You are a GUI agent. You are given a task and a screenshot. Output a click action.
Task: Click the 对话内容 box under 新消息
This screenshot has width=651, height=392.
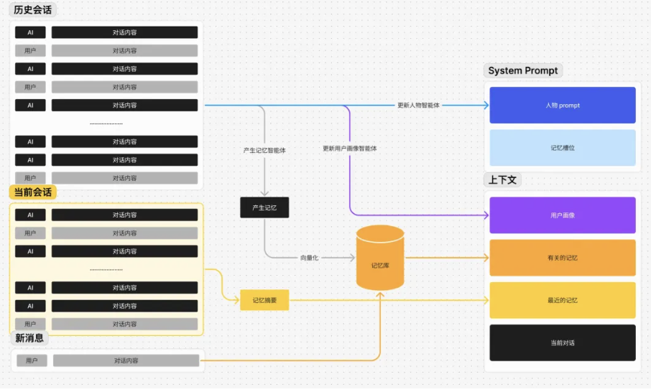[126, 360]
